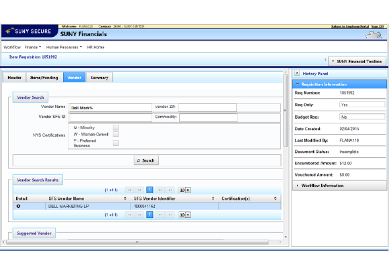Click the Encumbered Amount $12.00 value
The image size is (389, 275).
pyautogui.click(x=345, y=163)
